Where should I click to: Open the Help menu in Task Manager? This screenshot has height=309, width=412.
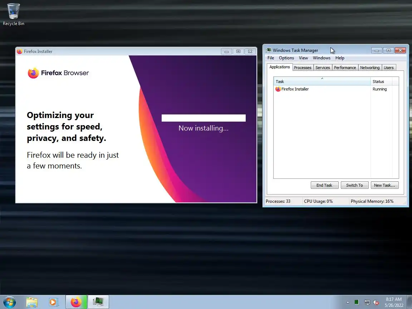click(x=340, y=58)
